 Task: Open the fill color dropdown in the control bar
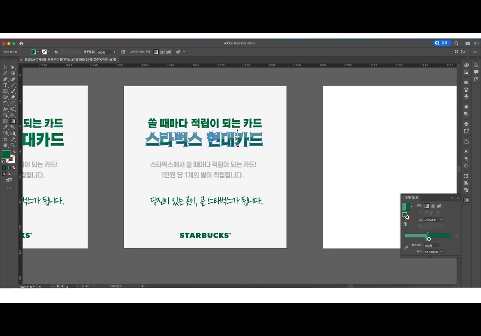[38, 52]
